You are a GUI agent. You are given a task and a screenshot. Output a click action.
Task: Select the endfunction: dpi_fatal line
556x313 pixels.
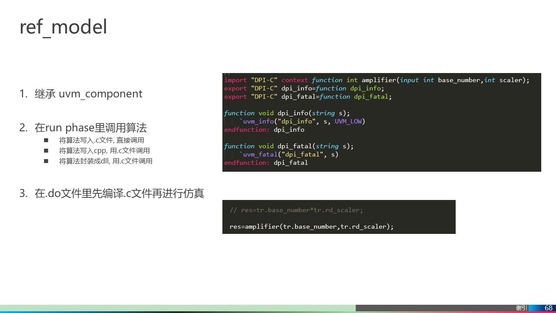pos(266,163)
